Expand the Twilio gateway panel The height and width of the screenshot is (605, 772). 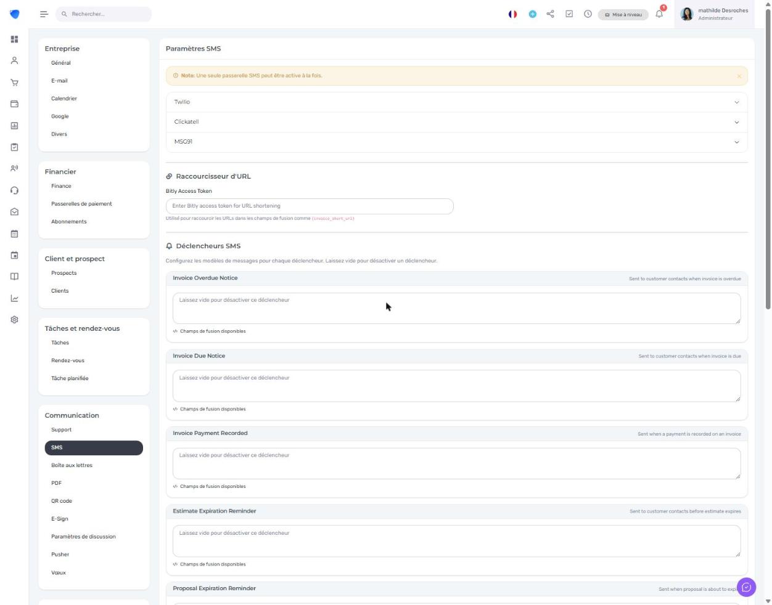(456, 102)
